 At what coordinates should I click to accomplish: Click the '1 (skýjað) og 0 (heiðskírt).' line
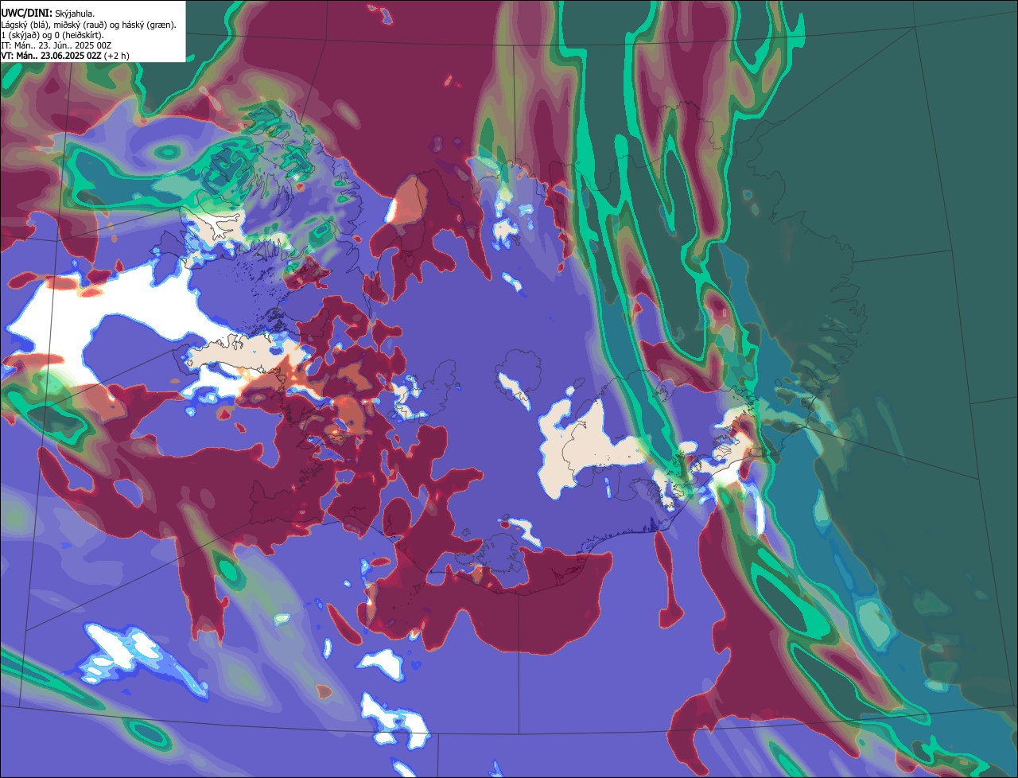click(52, 35)
